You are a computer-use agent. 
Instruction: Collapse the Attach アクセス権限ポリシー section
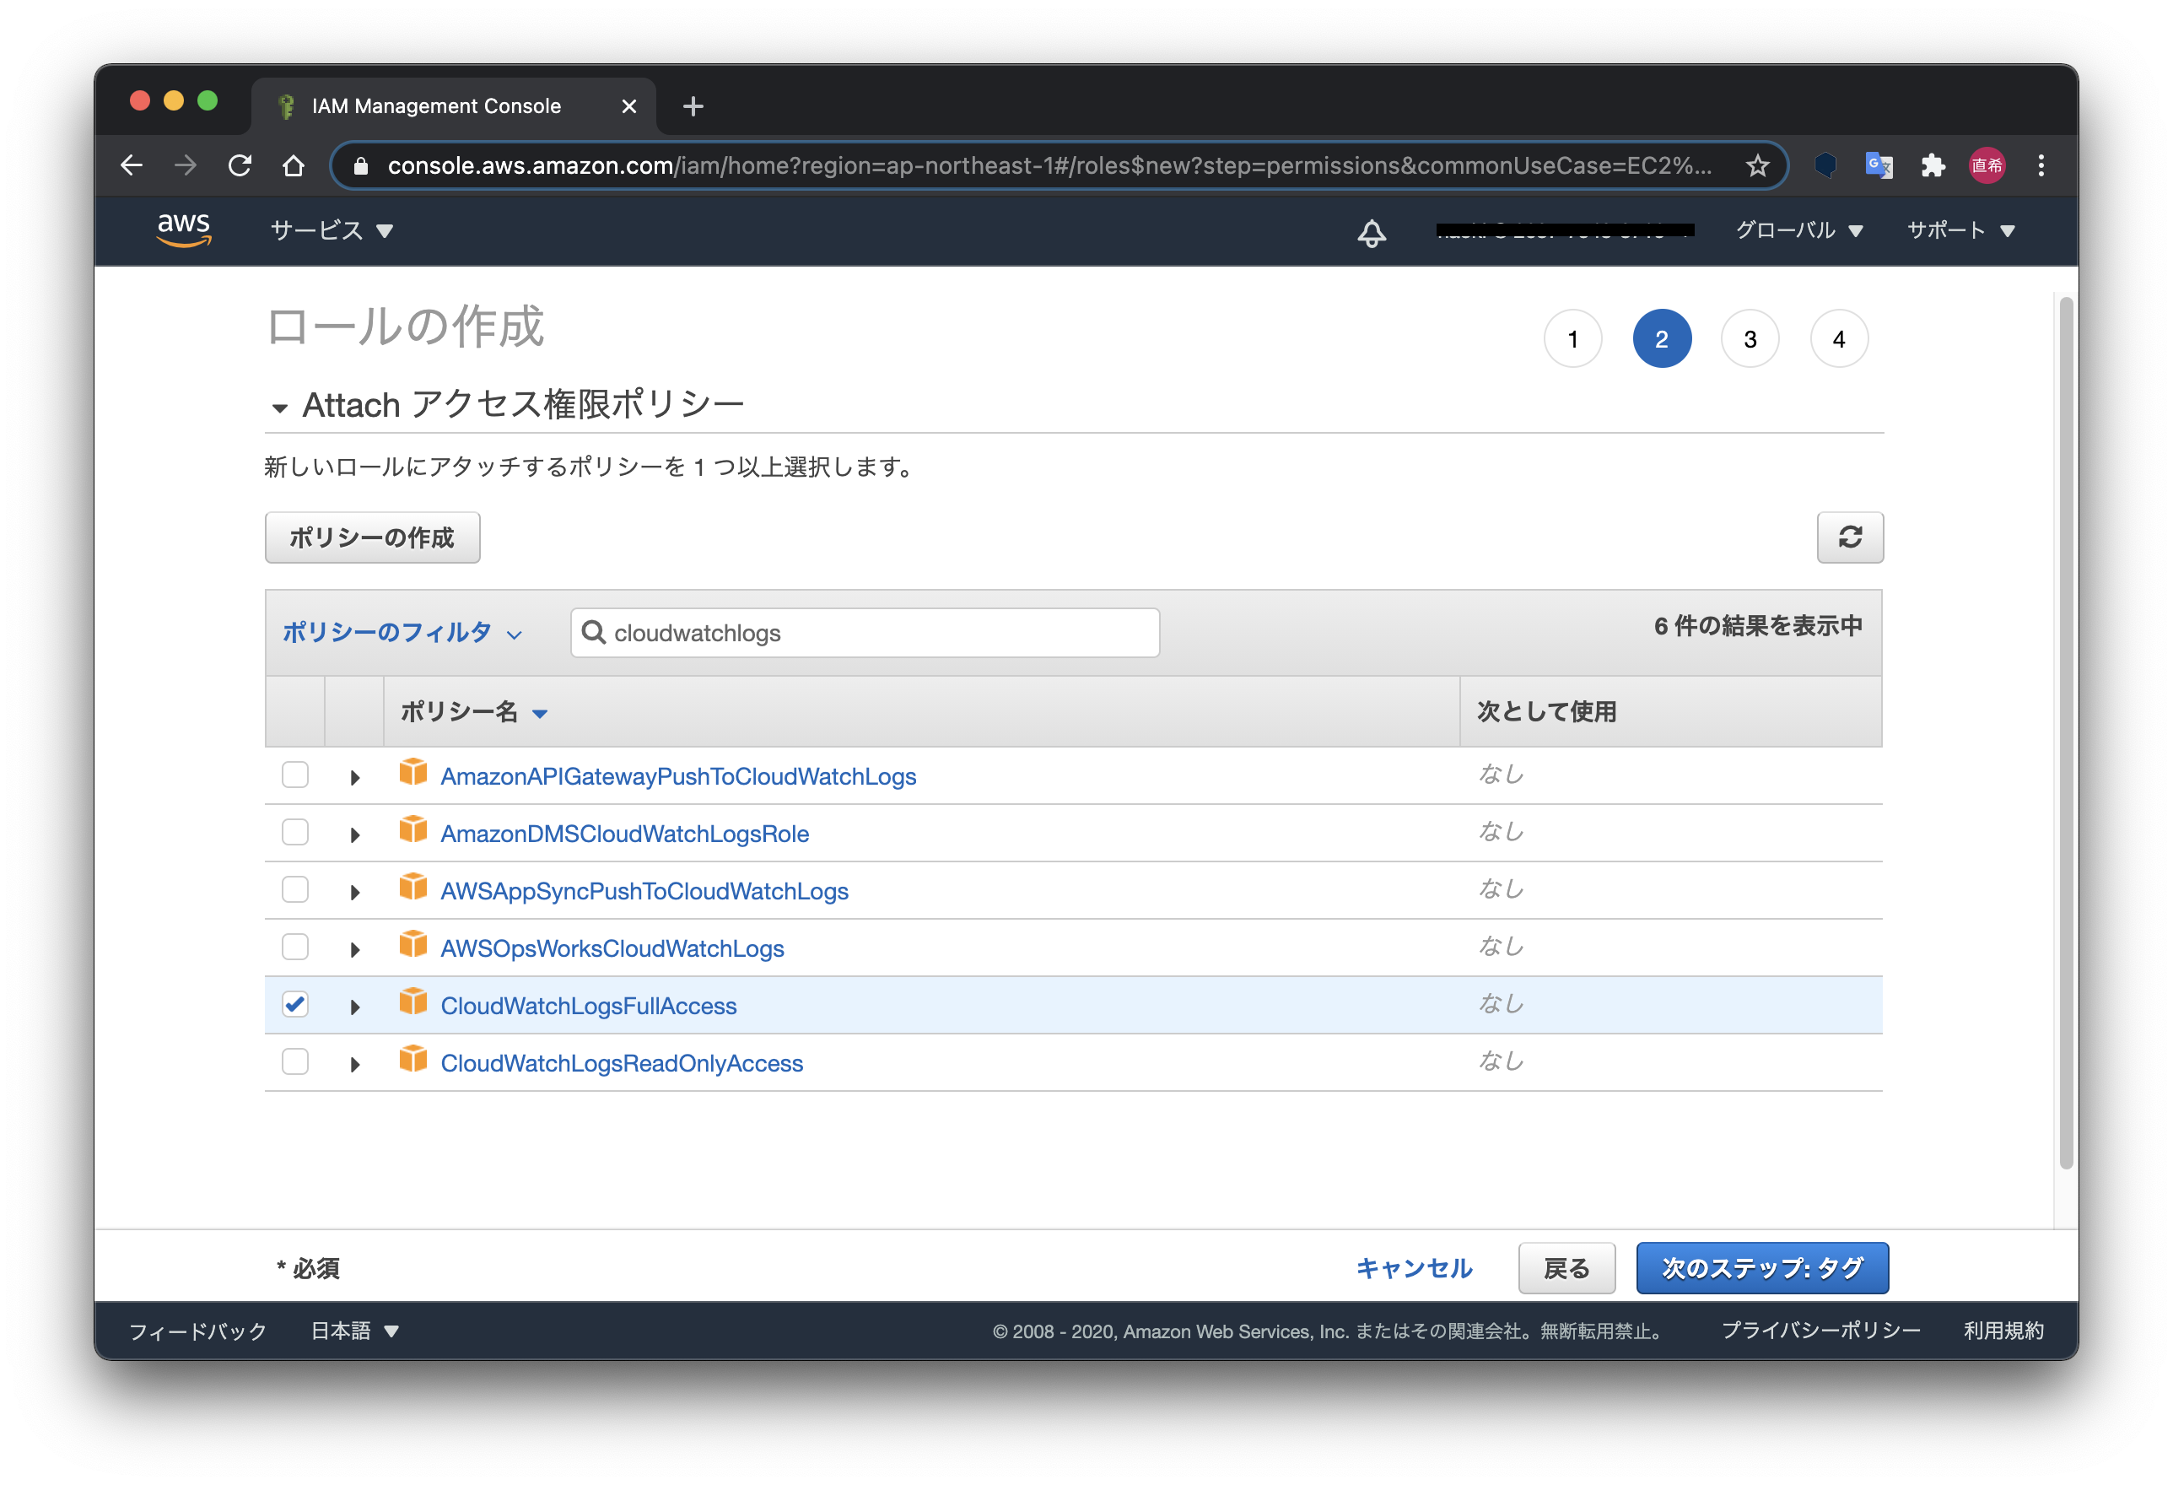click(x=279, y=408)
